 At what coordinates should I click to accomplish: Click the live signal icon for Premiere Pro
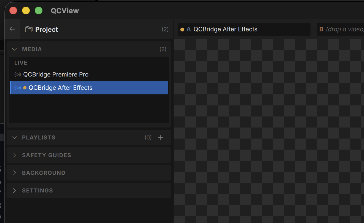18,75
